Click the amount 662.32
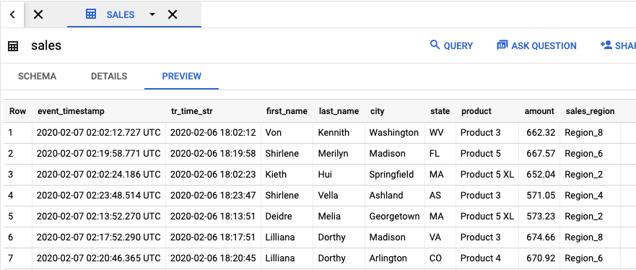Image resolution: width=636 pixels, height=270 pixels. tap(541, 133)
